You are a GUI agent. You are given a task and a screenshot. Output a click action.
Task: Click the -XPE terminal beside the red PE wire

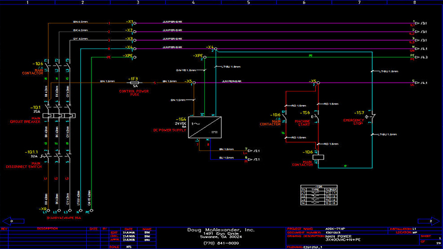(x=135, y=58)
